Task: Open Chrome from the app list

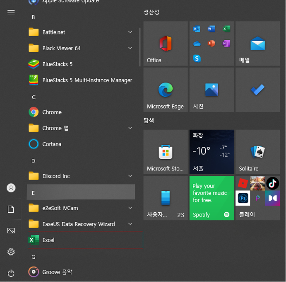Action: pyautogui.click(x=81, y=112)
